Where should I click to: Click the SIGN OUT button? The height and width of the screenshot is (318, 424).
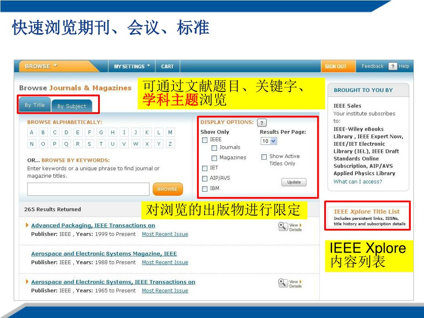pos(338,66)
